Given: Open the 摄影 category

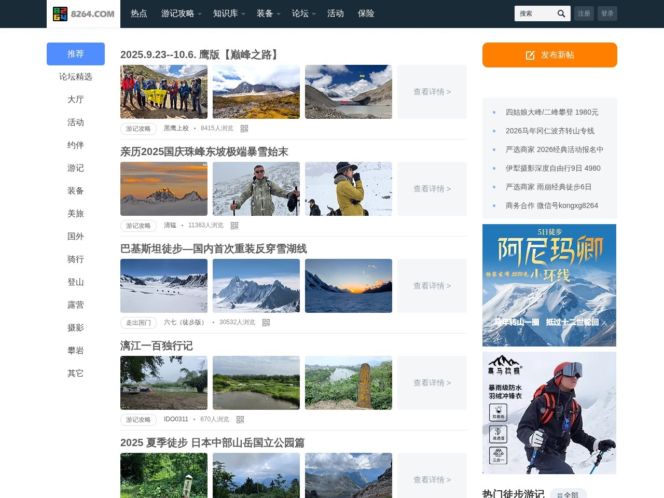Looking at the screenshot, I should [76, 328].
